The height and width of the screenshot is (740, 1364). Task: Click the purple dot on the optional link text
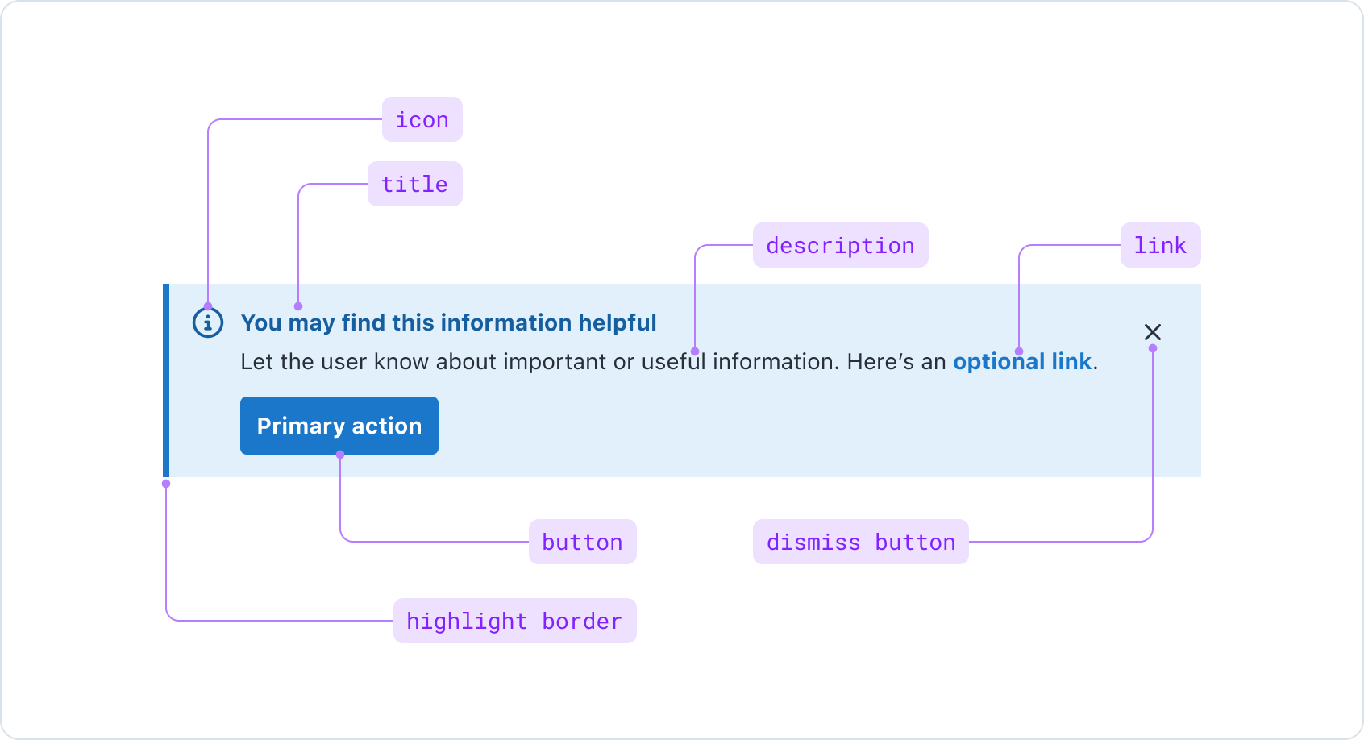click(1019, 351)
